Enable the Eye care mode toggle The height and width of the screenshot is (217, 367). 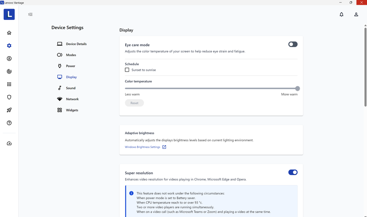[x=293, y=44]
